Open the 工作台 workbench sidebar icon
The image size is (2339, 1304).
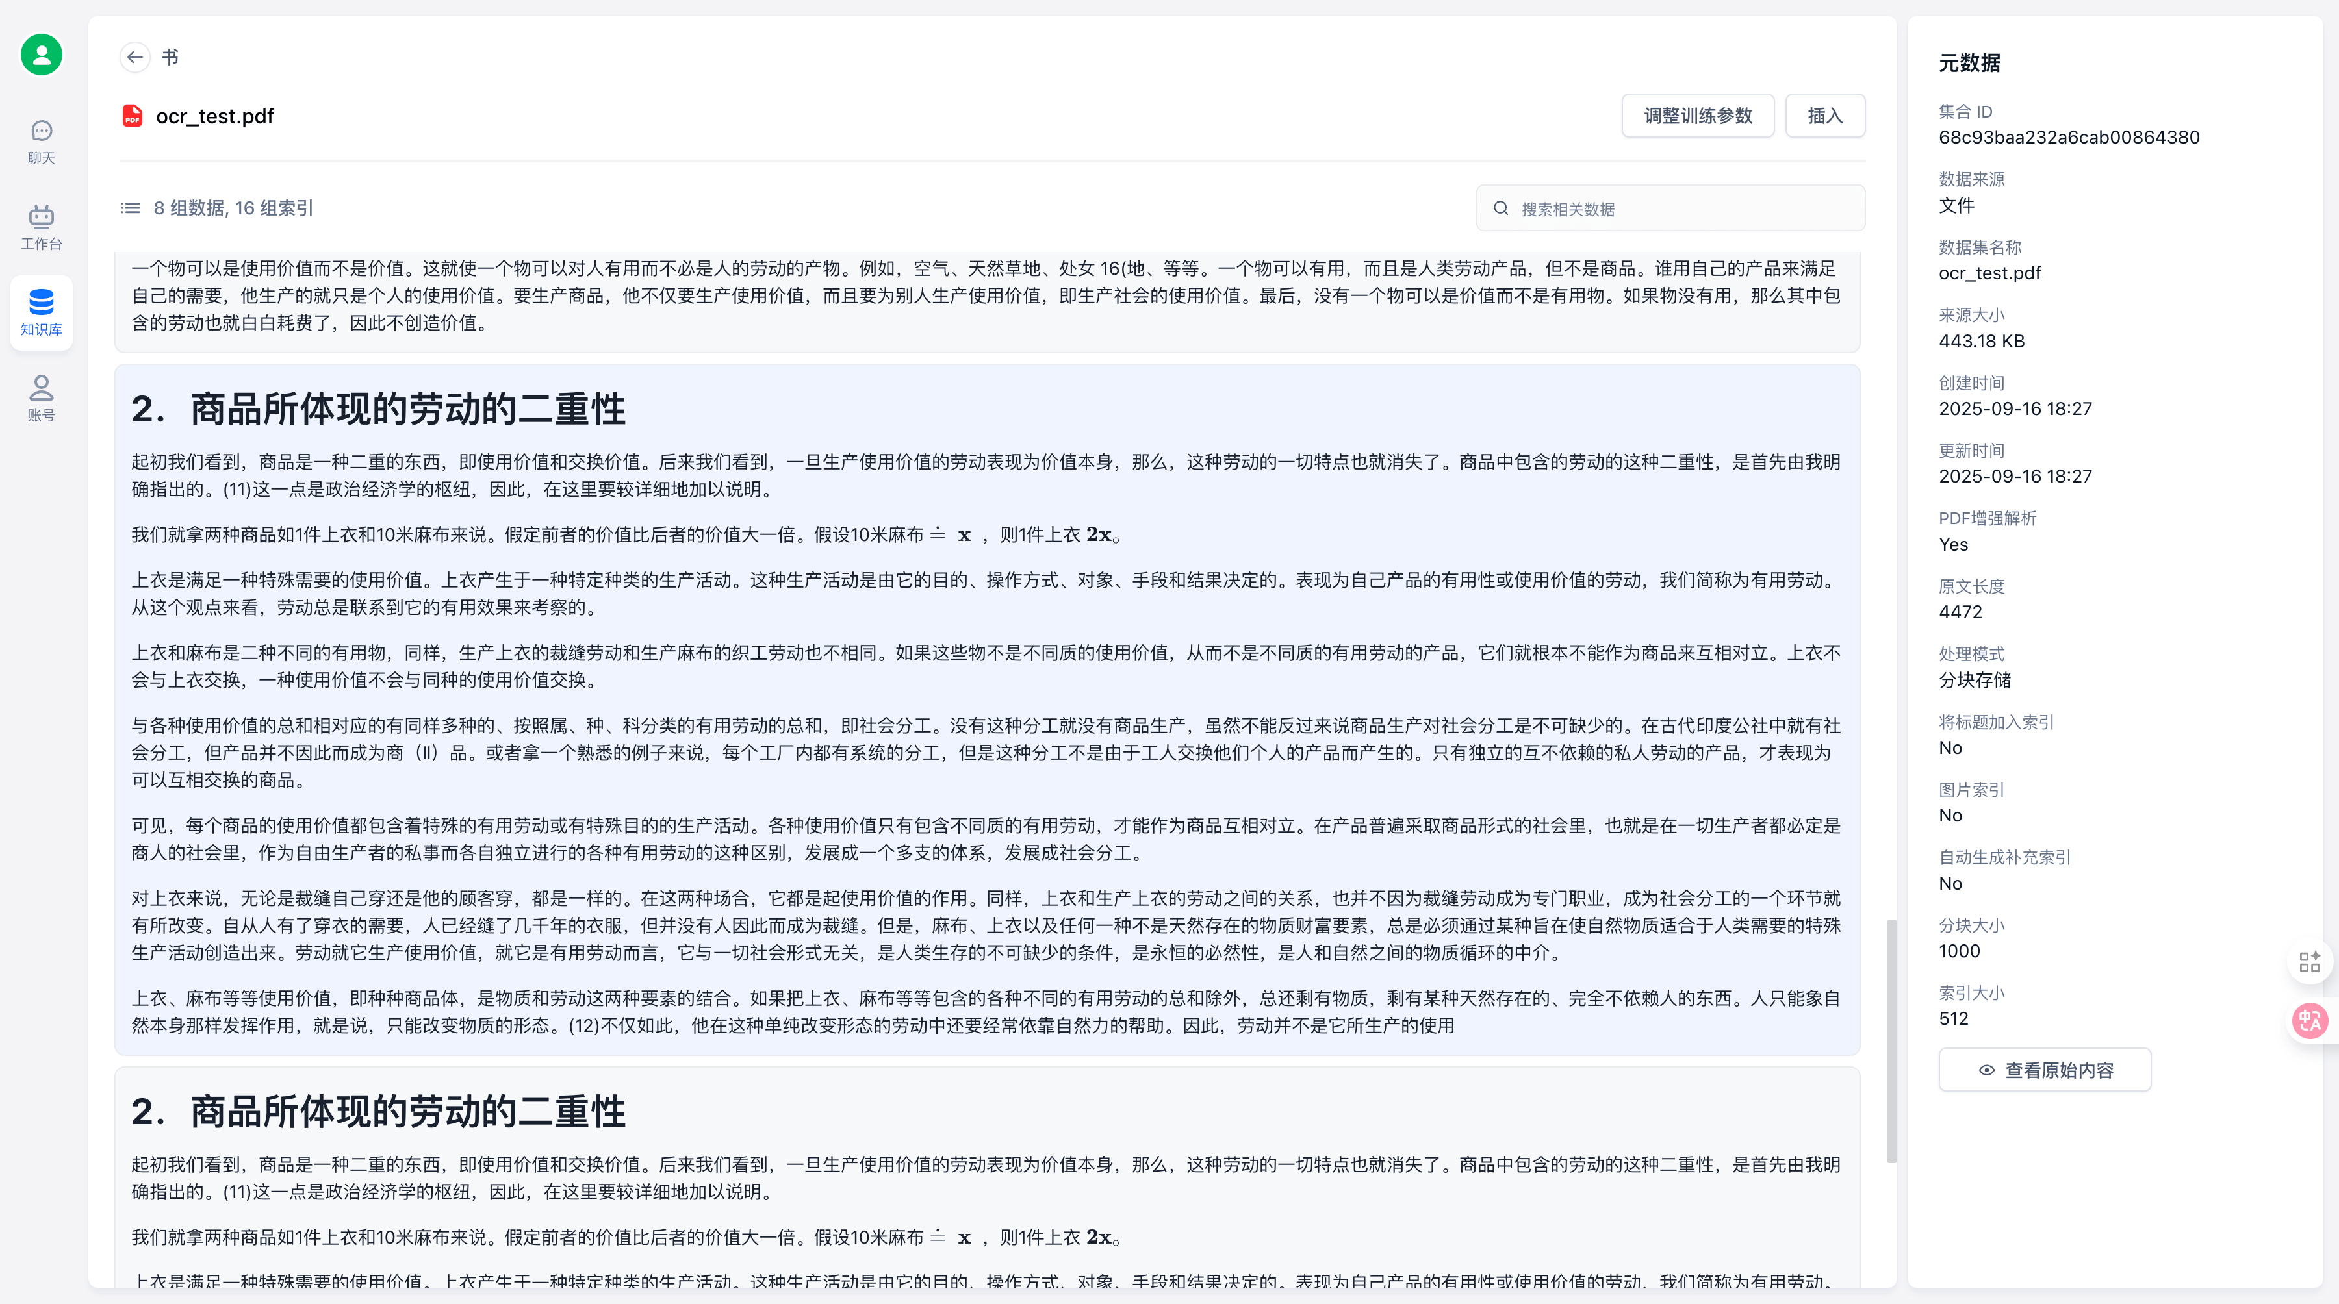41,225
